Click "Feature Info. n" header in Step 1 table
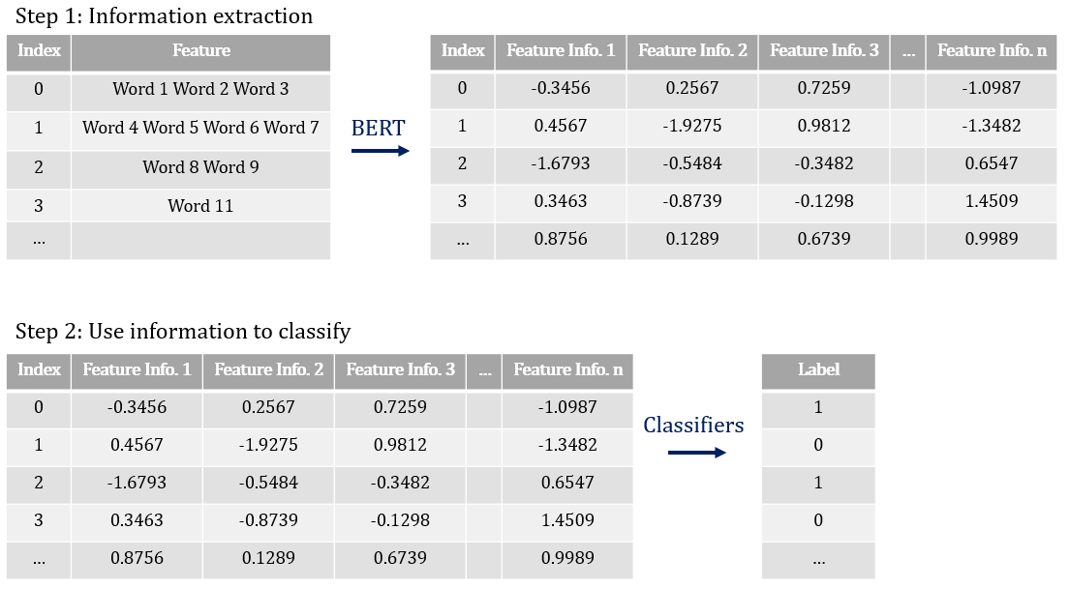The height and width of the screenshot is (589, 1070). [x=991, y=51]
